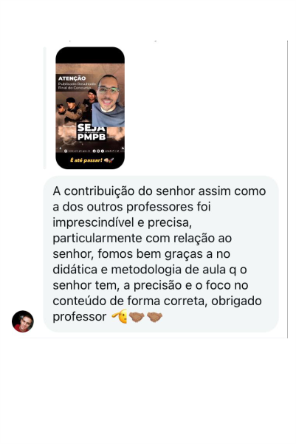Tap the saluting face emoji

(x=120, y=317)
